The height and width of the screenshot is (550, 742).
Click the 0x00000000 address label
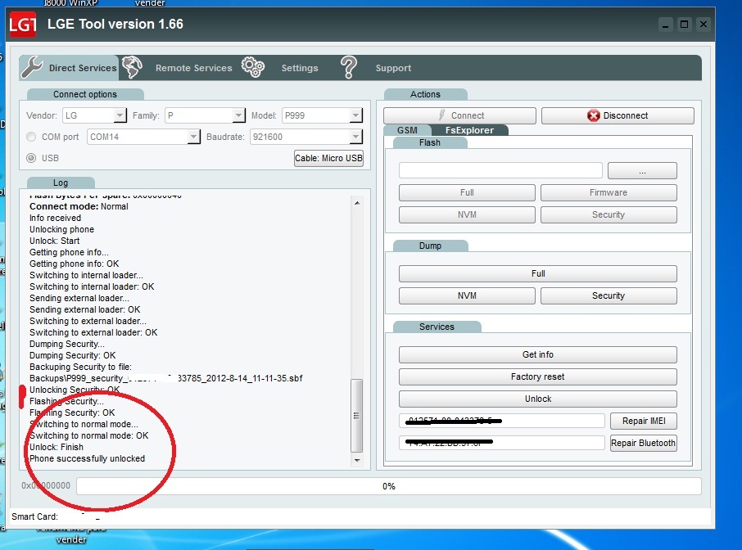[46, 485]
